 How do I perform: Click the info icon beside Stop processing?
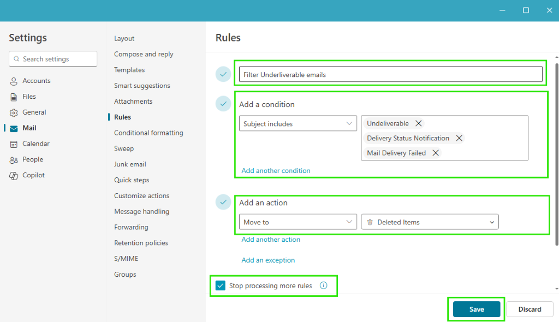[x=323, y=285]
